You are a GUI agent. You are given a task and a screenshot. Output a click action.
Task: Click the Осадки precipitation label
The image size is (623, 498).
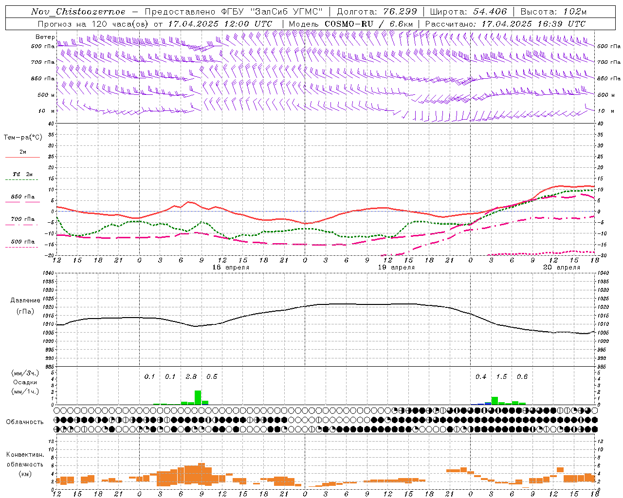click(x=25, y=382)
